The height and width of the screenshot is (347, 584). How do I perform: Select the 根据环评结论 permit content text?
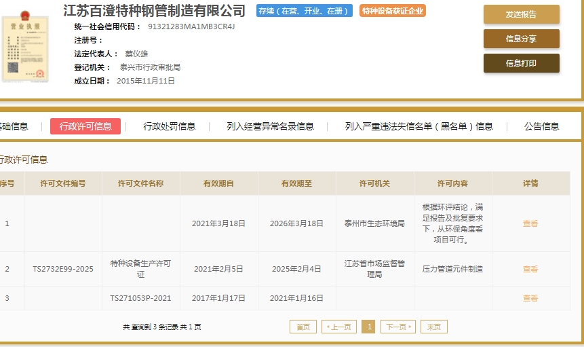pyautogui.click(x=452, y=223)
